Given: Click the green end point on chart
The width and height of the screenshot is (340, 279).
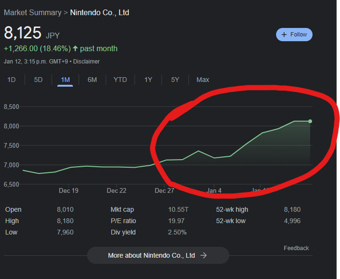Looking at the screenshot, I should tap(310, 121).
